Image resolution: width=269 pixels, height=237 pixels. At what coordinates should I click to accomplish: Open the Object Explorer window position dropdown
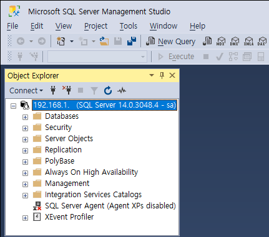tap(152, 75)
